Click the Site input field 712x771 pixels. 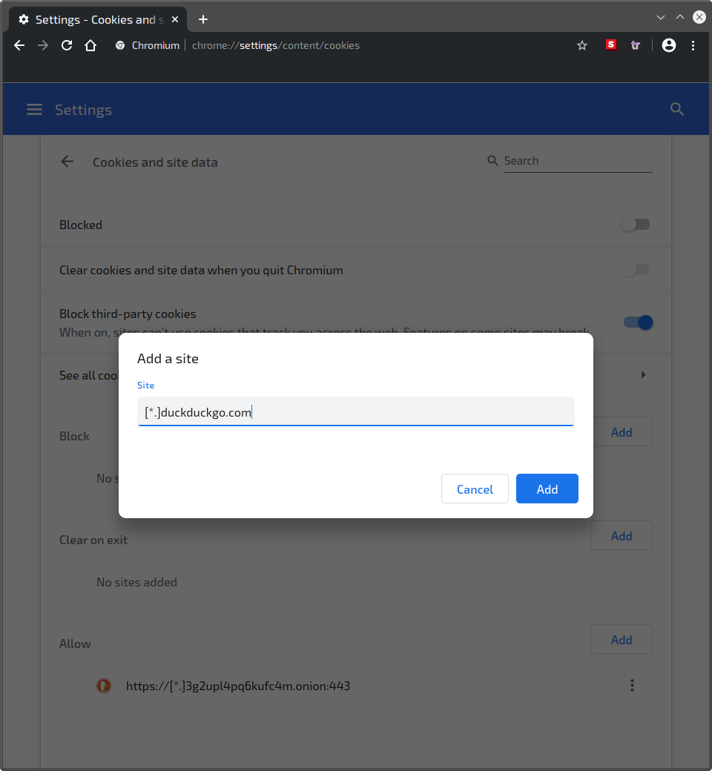(356, 411)
